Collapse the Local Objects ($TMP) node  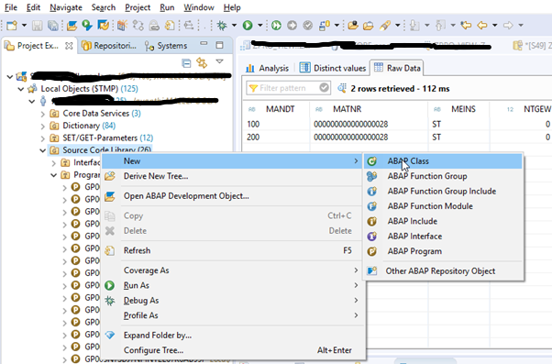[x=21, y=89]
